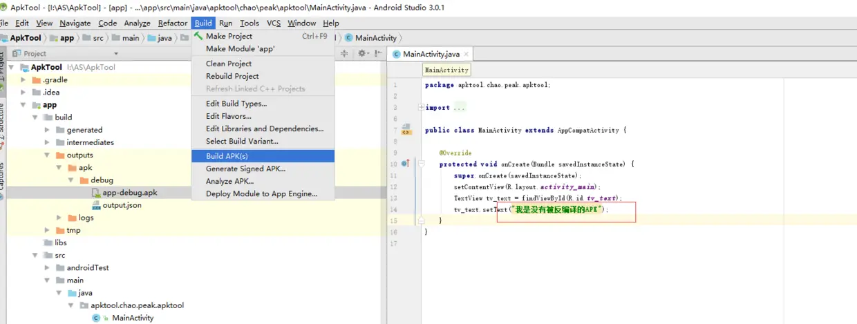The width and height of the screenshot is (857, 324).
Task: Open the Navigate menu
Action: tap(75, 23)
